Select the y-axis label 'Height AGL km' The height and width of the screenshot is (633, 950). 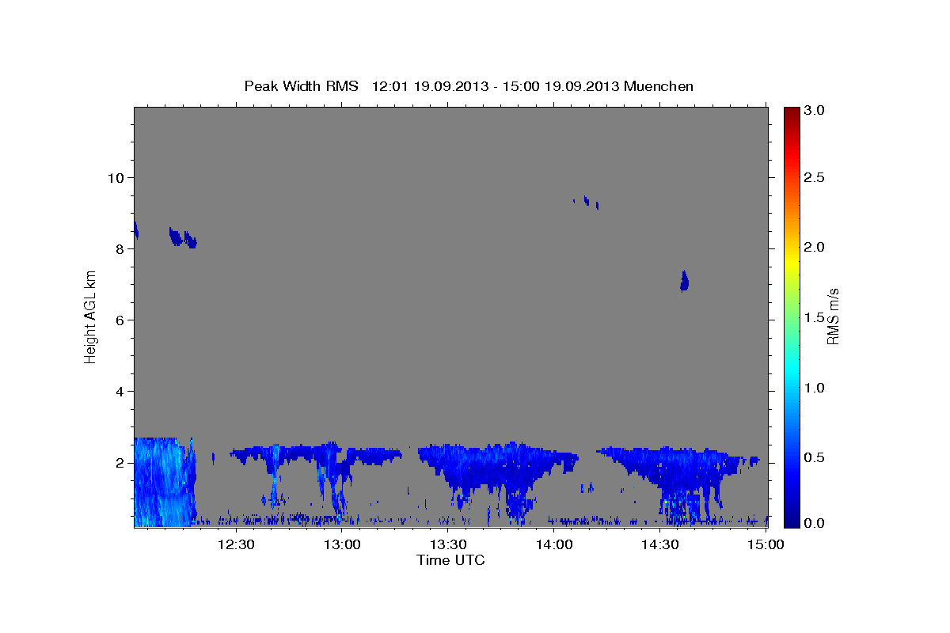(x=91, y=316)
